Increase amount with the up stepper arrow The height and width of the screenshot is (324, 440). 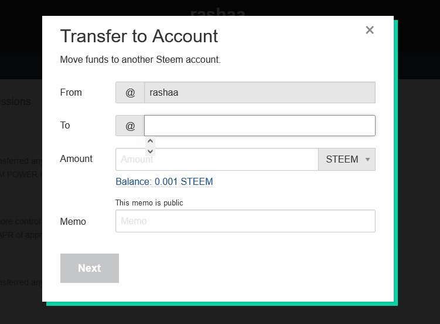pyautogui.click(x=150, y=141)
